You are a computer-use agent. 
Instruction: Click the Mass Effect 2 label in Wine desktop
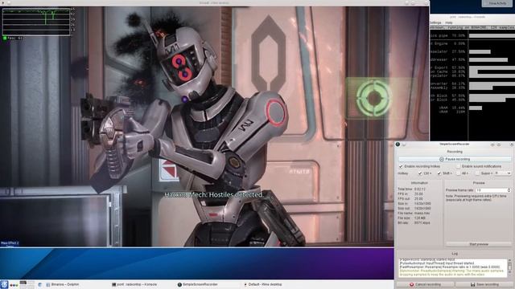10,243
